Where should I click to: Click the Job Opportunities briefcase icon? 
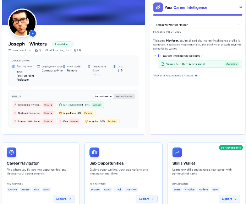pos(94,152)
